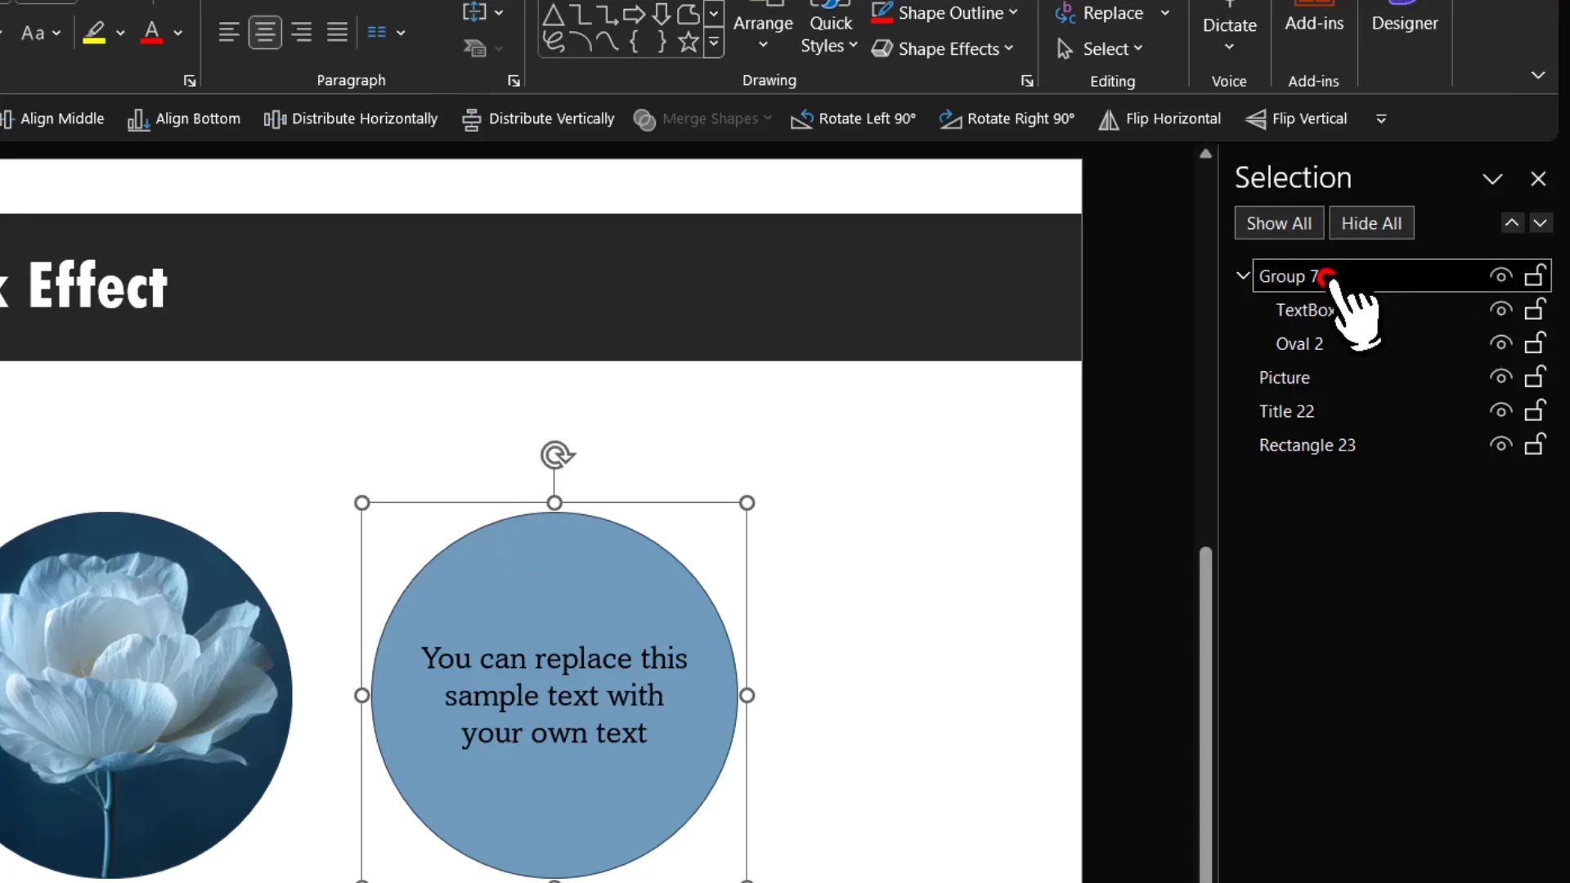Open highlight color dropdown arrow
The height and width of the screenshot is (883, 1570).
tap(120, 33)
